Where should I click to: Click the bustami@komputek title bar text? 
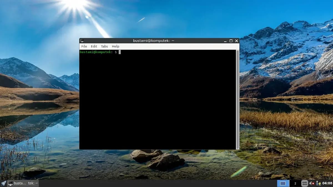pyautogui.click(x=153, y=41)
